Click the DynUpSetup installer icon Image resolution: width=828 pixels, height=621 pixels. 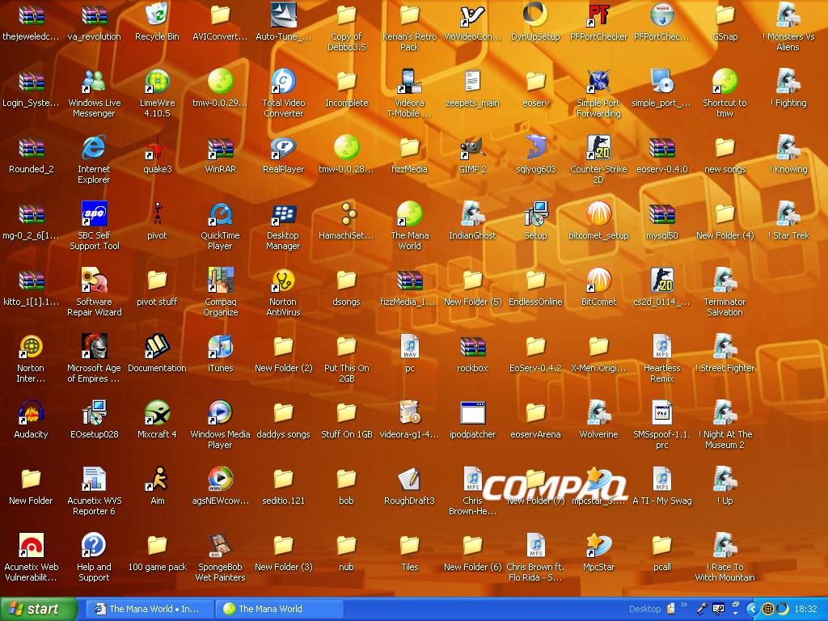[x=535, y=15]
